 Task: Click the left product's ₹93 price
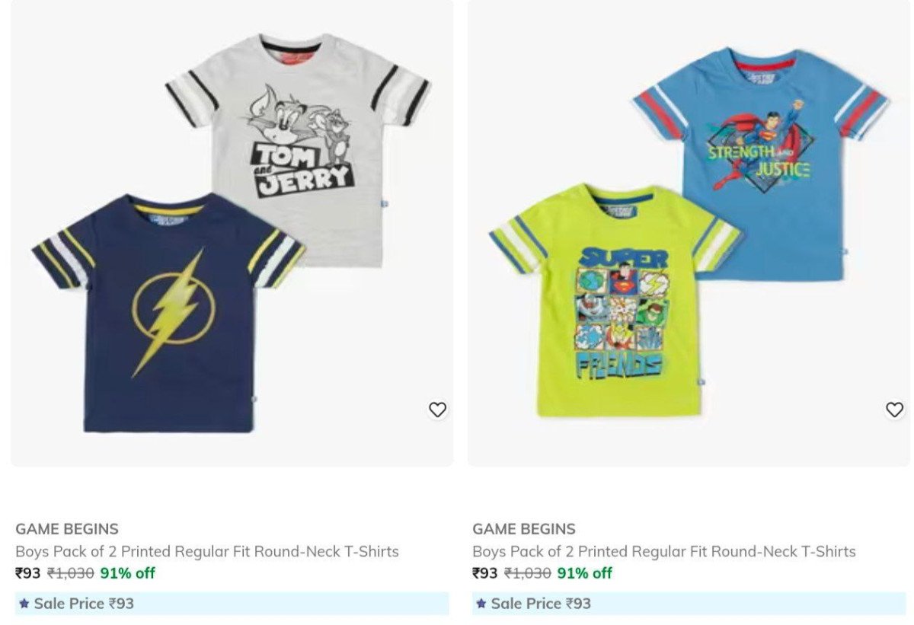coord(28,573)
